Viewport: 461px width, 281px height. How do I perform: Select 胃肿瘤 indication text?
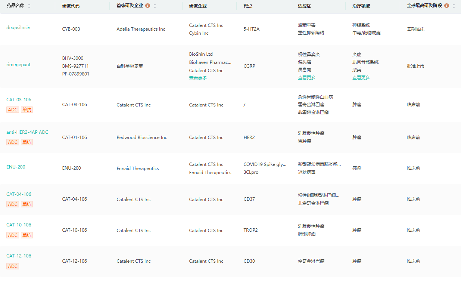tap(305, 141)
